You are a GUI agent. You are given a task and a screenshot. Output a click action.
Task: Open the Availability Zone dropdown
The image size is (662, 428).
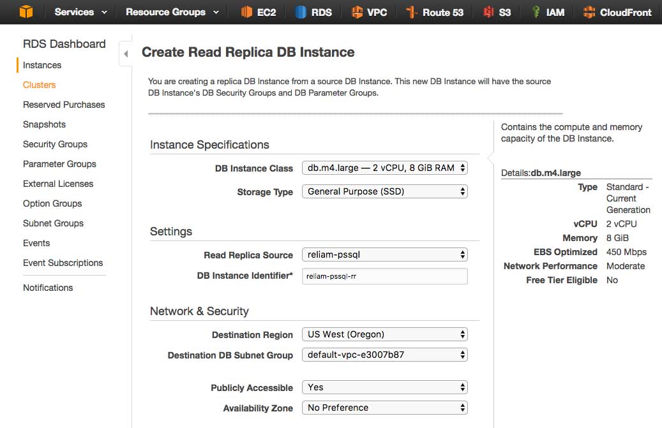[x=384, y=408]
